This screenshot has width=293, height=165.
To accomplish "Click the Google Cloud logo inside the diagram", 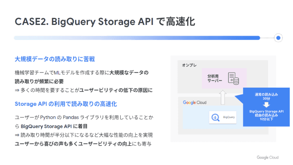I will pos(194,102).
